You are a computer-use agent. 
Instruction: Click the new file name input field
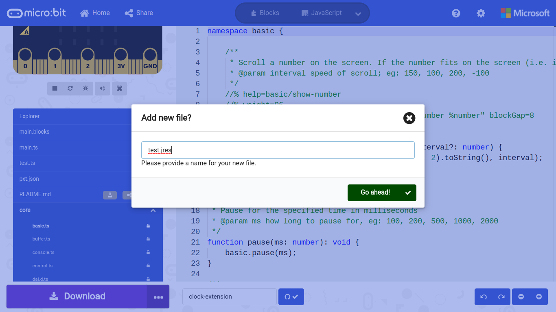pos(278,150)
